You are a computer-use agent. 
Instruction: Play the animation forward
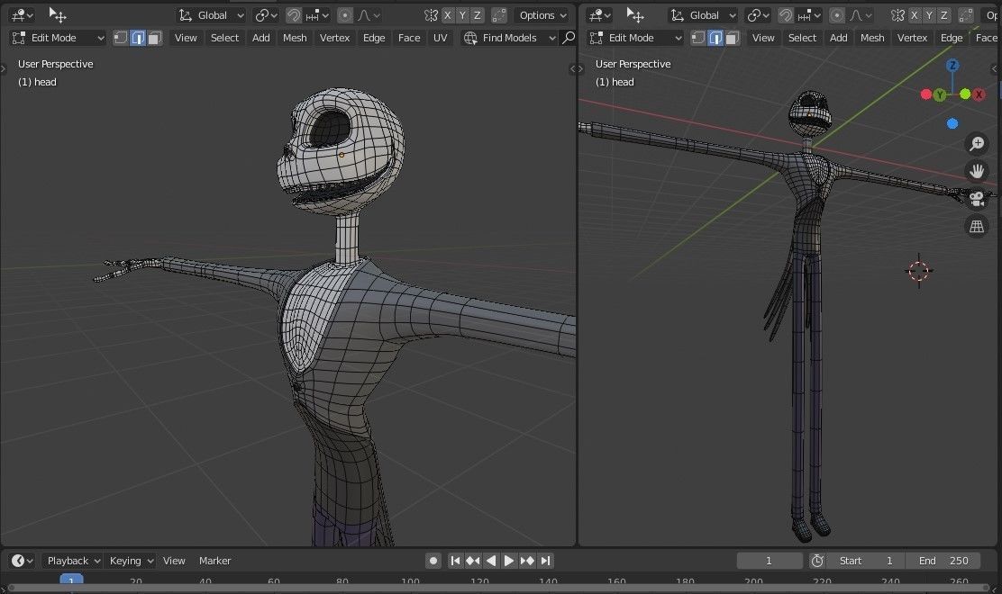click(x=509, y=560)
